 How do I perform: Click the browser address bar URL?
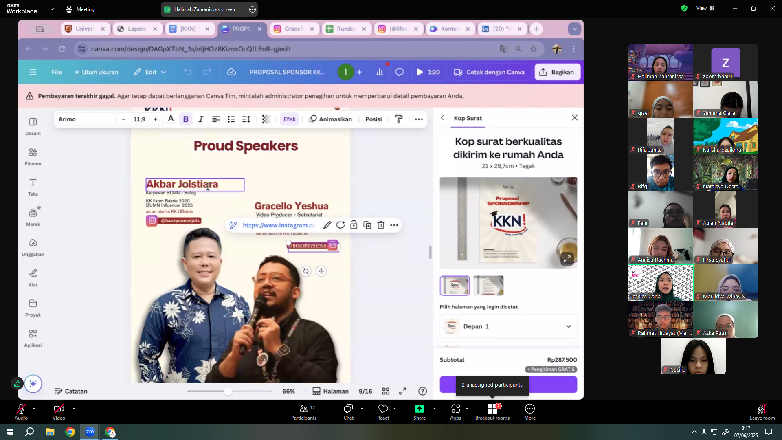(x=191, y=49)
